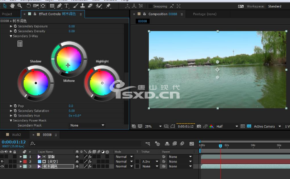Toggle visibility eye of layer 3 树木调色
This screenshot has width=290, height=179.
click(x=2, y=166)
